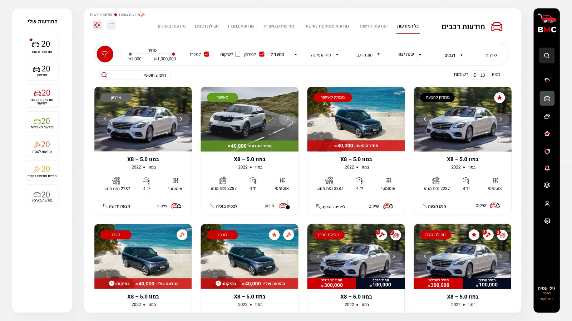
Task: Open the multiple cars icon in black sidebar
Action: click(547, 117)
